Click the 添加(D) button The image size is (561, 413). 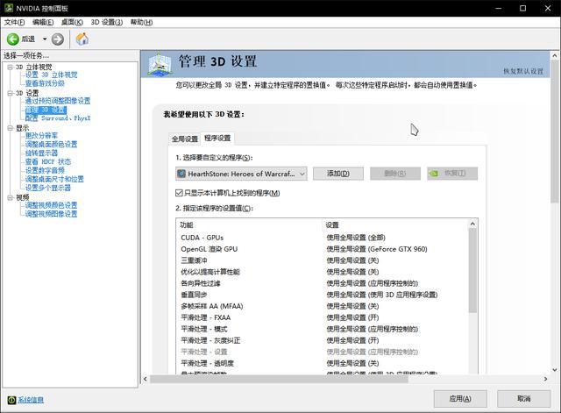338,174
